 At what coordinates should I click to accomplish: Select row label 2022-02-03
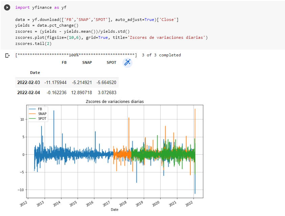tap(28, 83)
